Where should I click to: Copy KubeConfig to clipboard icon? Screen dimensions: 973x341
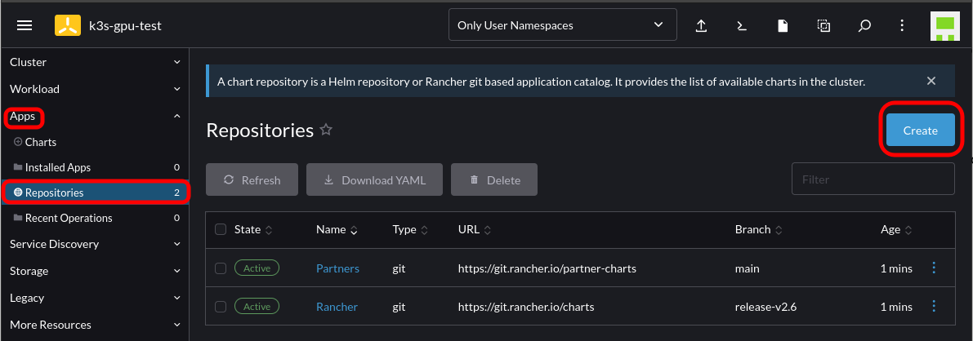pyautogui.click(x=823, y=25)
